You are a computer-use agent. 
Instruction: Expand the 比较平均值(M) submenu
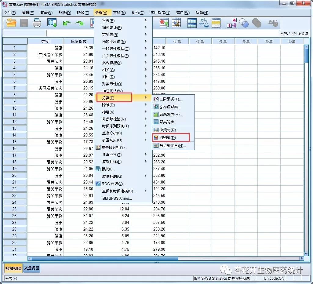click(123, 42)
